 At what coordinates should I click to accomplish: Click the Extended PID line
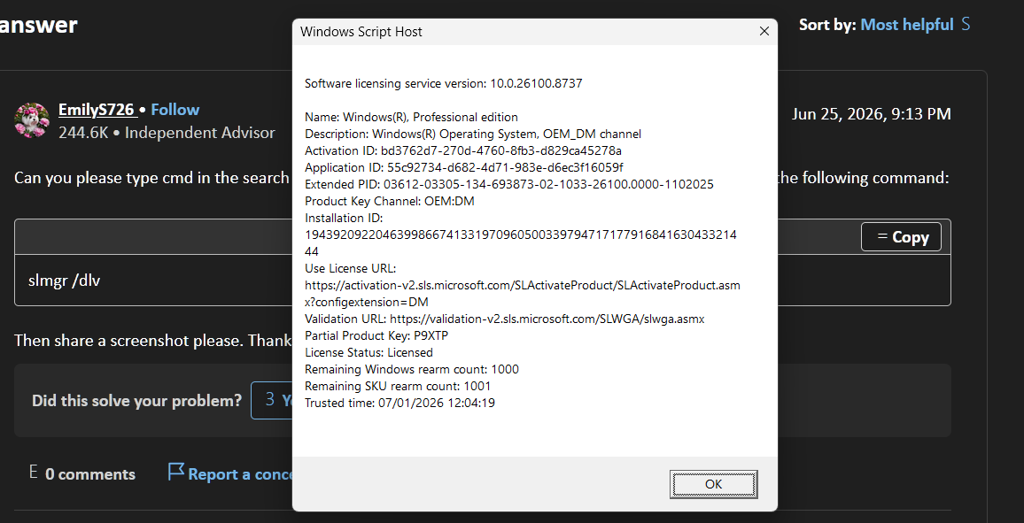(509, 185)
